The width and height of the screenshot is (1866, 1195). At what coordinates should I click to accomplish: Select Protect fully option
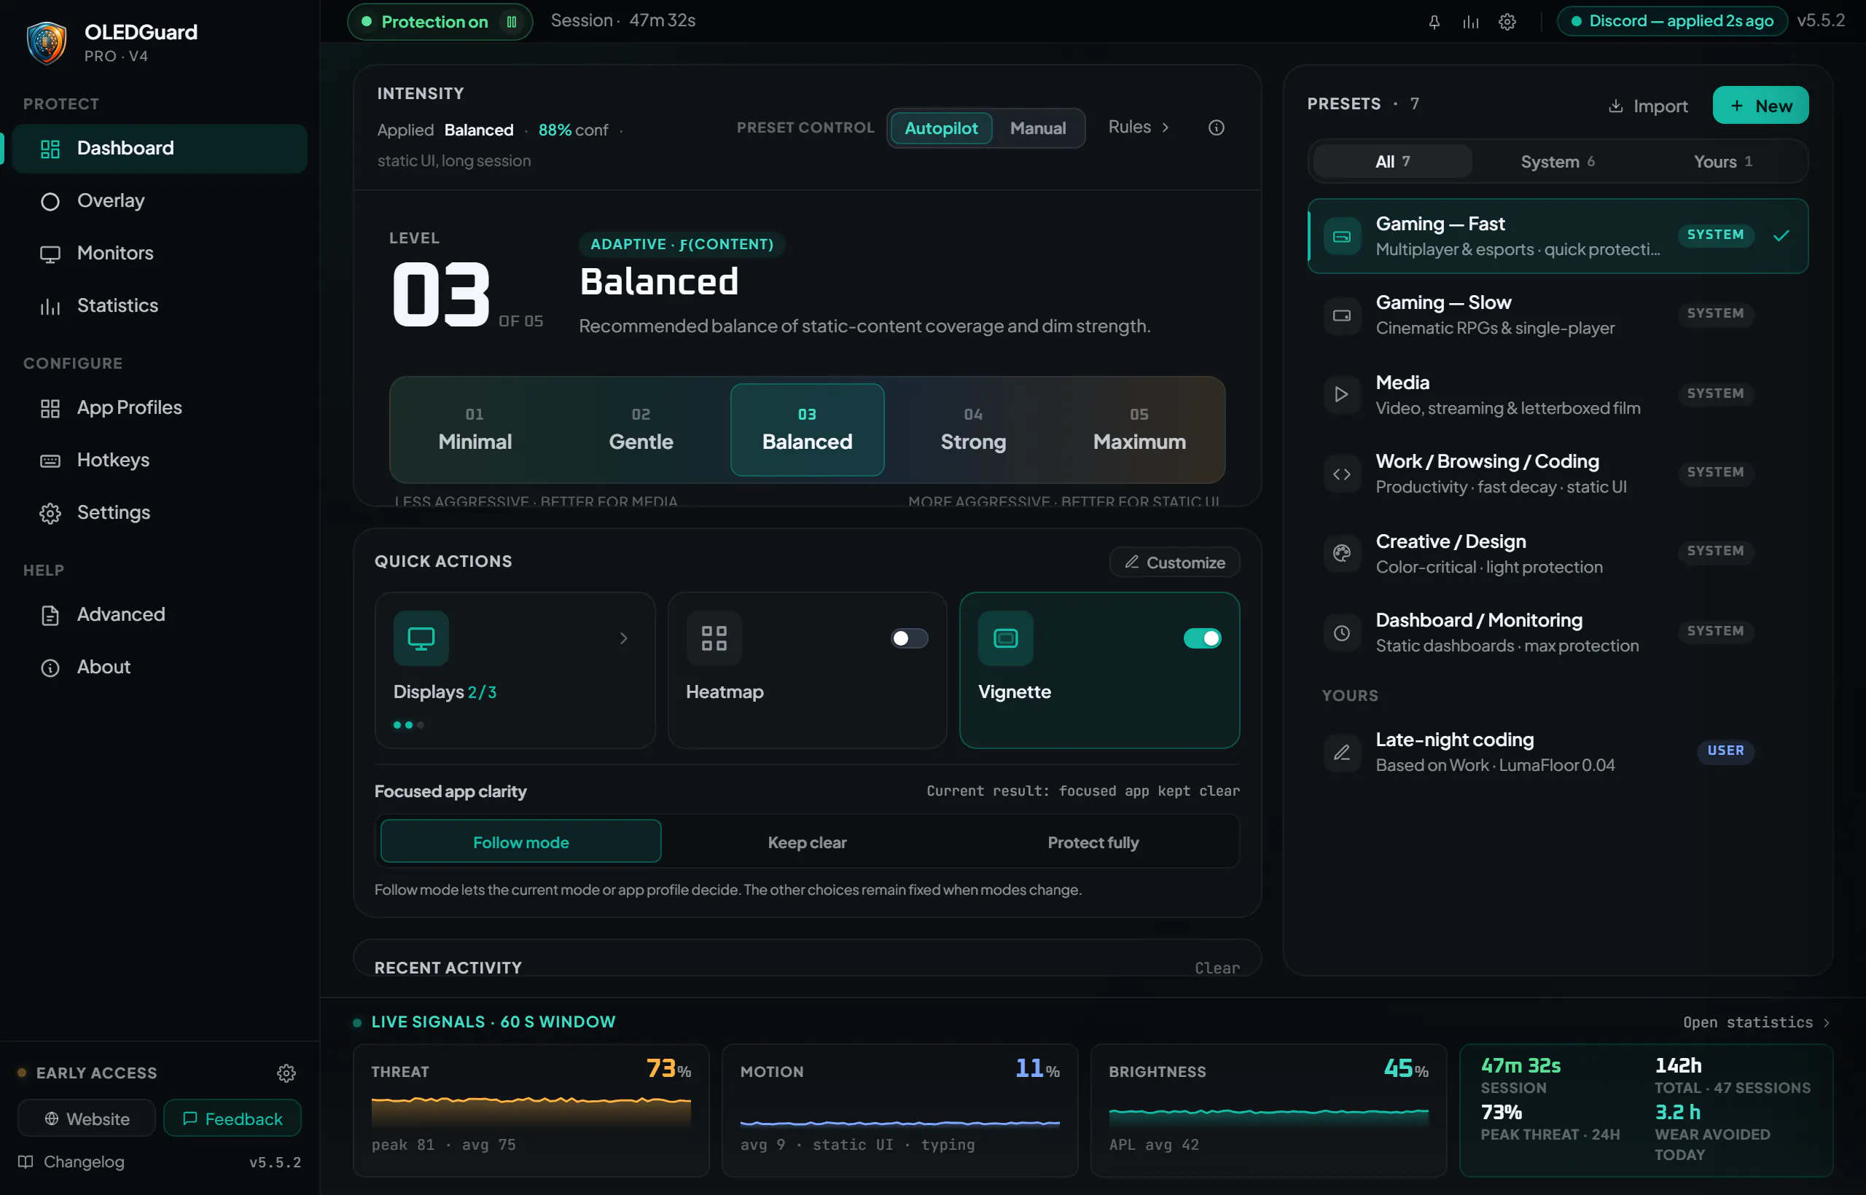click(x=1093, y=842)
